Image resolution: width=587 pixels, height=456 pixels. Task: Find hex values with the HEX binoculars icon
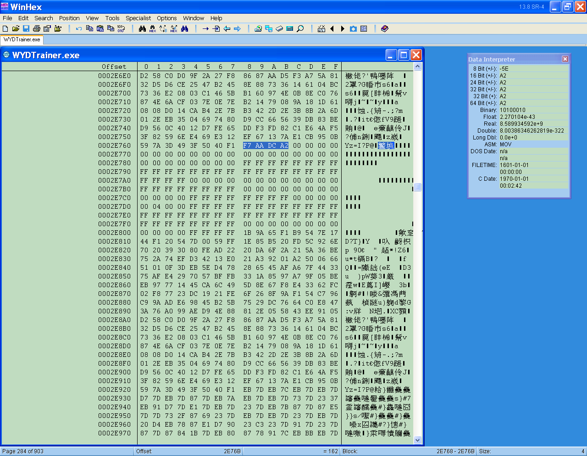click(153, 28)
